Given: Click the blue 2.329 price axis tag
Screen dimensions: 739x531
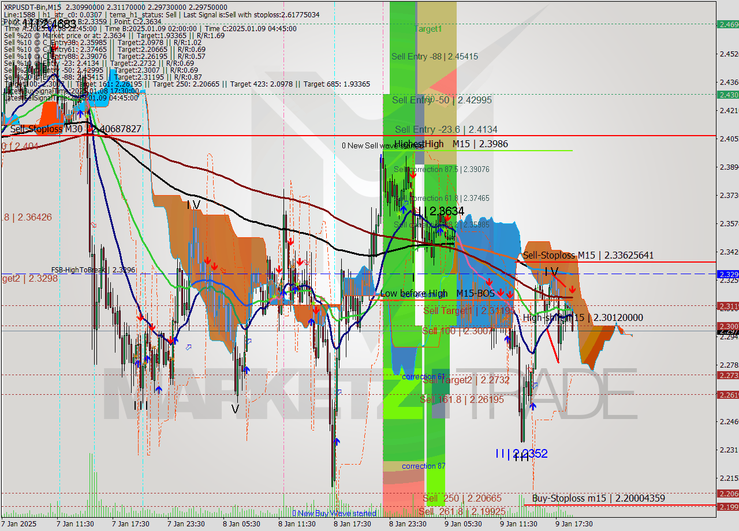Looking at the screenshot, I should [727, 274].
